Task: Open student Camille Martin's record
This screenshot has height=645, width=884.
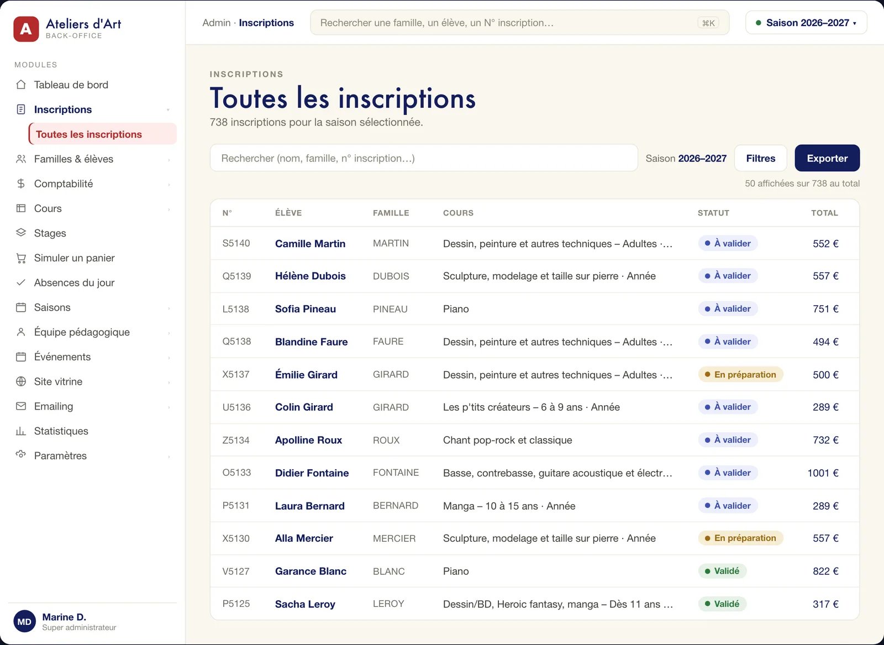Action: 310,244
